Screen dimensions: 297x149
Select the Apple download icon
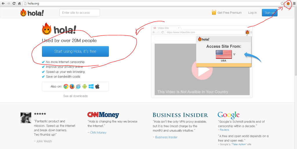97,86
